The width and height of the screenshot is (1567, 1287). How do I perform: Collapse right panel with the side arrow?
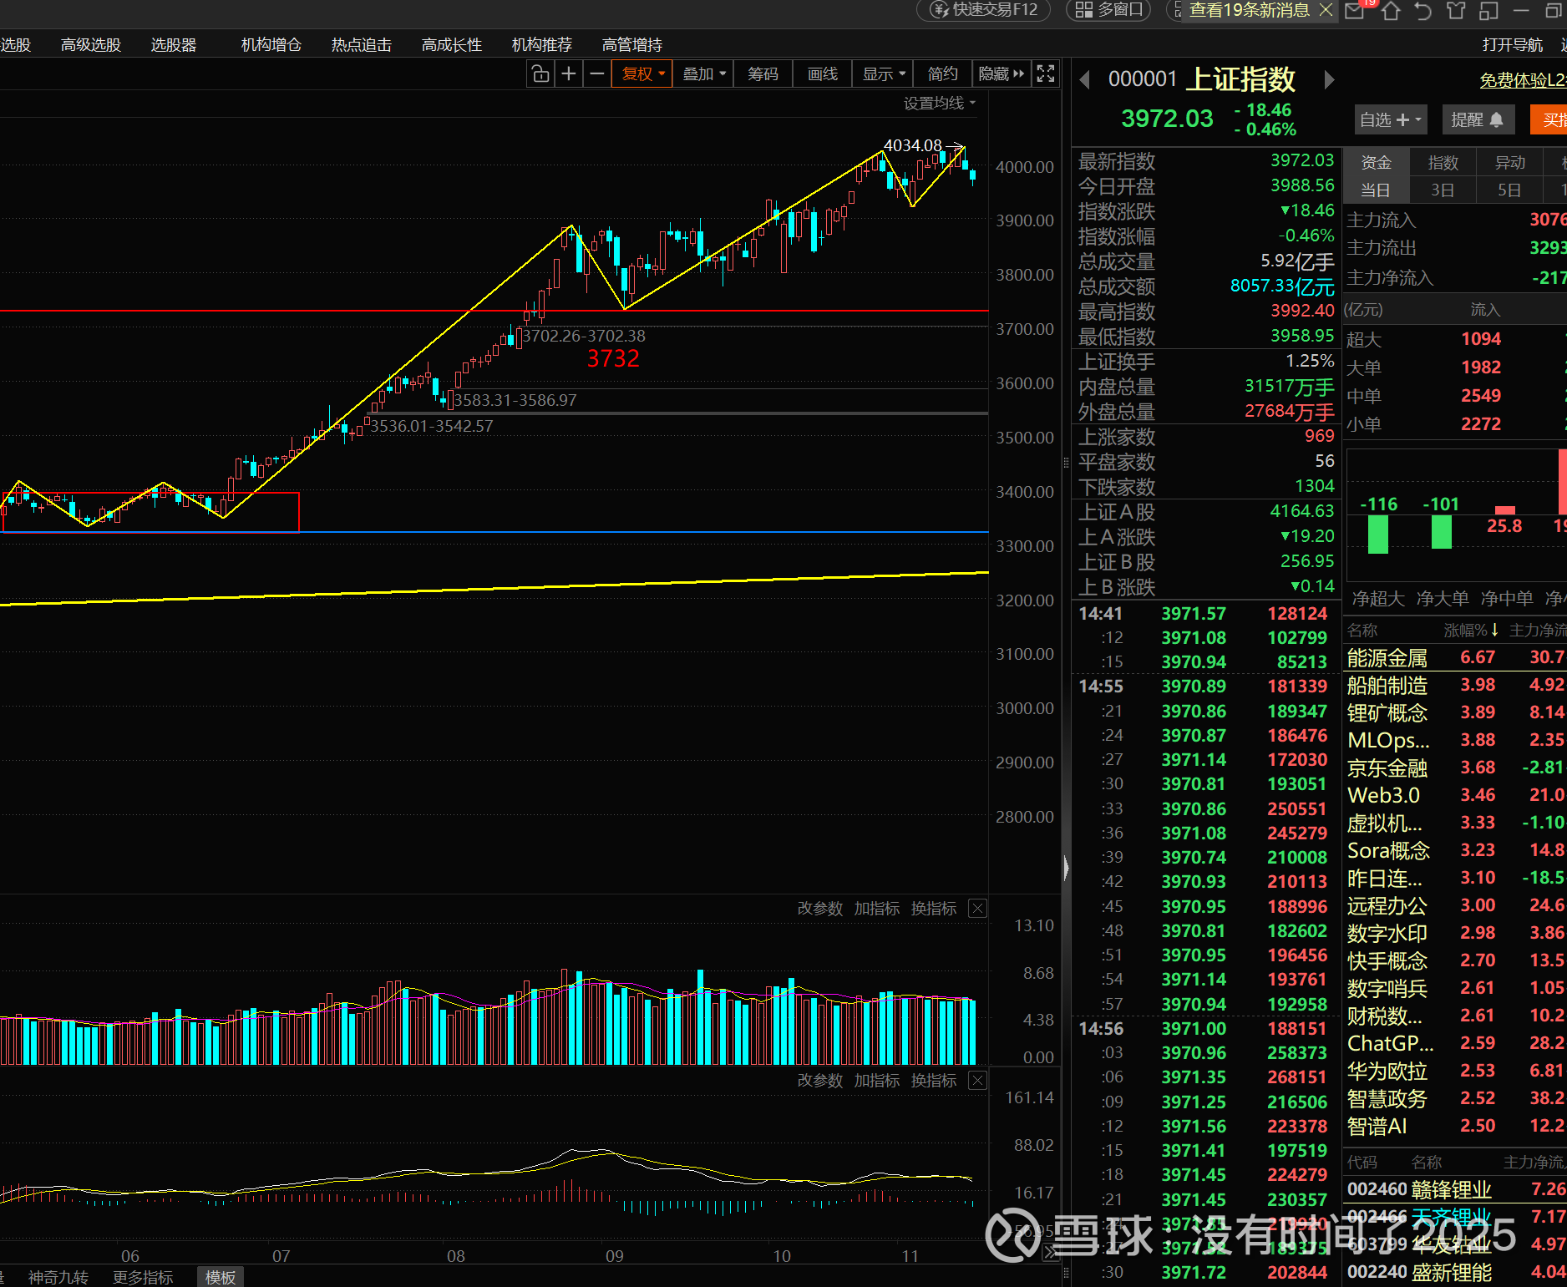click(x=1066, y=868)
